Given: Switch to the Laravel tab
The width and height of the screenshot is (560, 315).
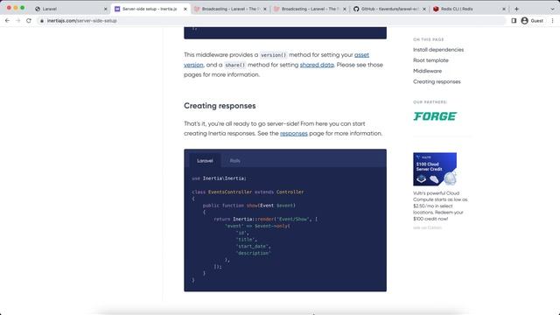Looking at the screenshot, I should tap(71, 9).
